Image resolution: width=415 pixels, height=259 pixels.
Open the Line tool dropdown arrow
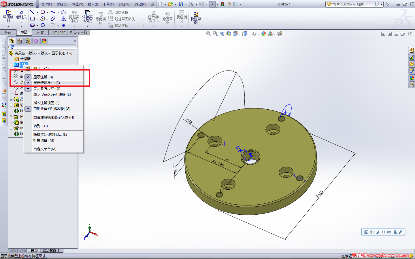[37, 12]
